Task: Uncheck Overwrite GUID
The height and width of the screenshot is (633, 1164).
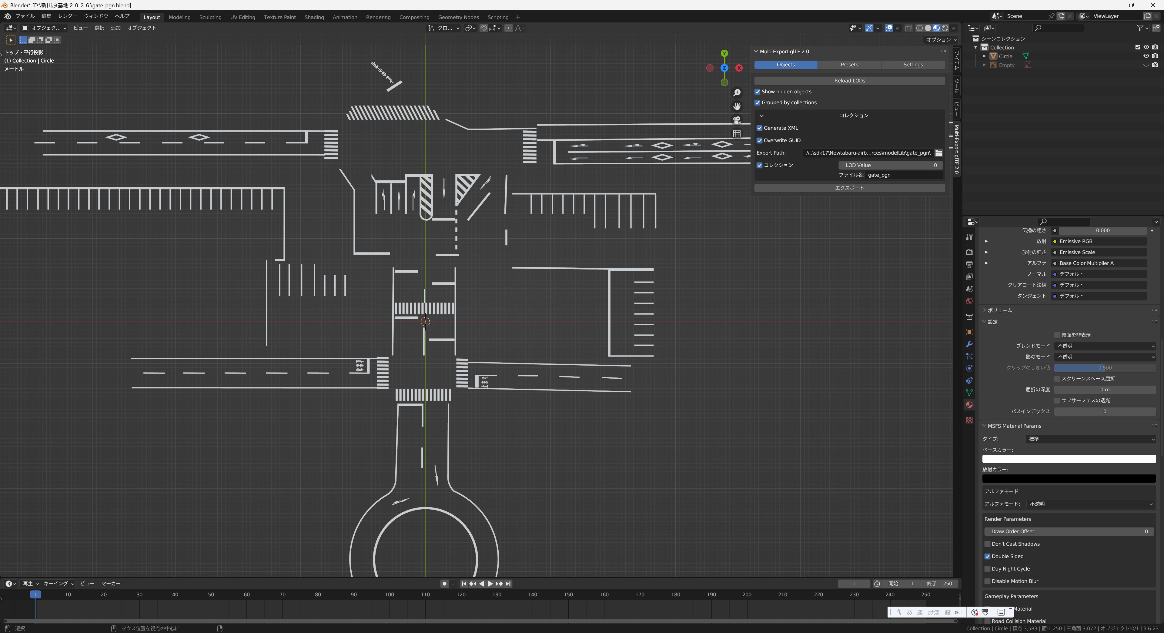Action: pyautogui.click(x=760, y=141)
